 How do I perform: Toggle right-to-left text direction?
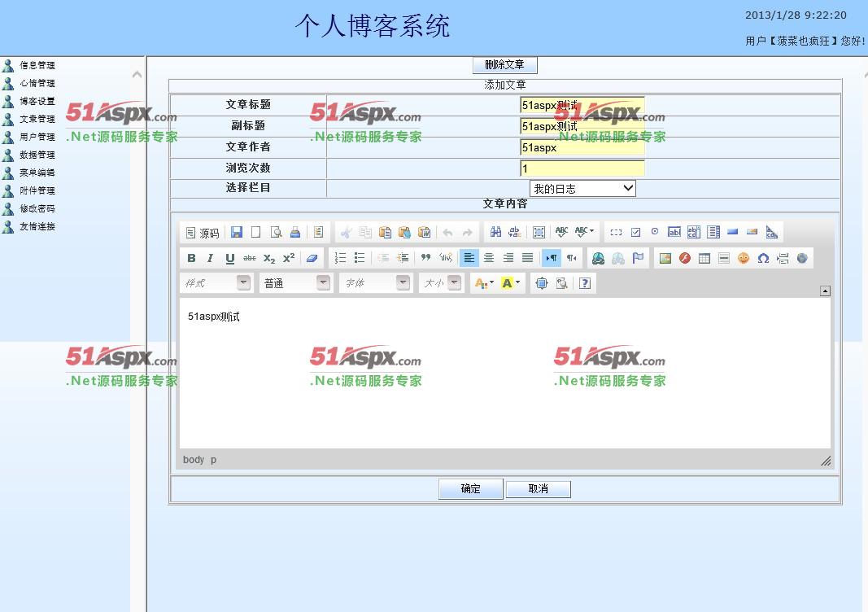pos(571,258)
